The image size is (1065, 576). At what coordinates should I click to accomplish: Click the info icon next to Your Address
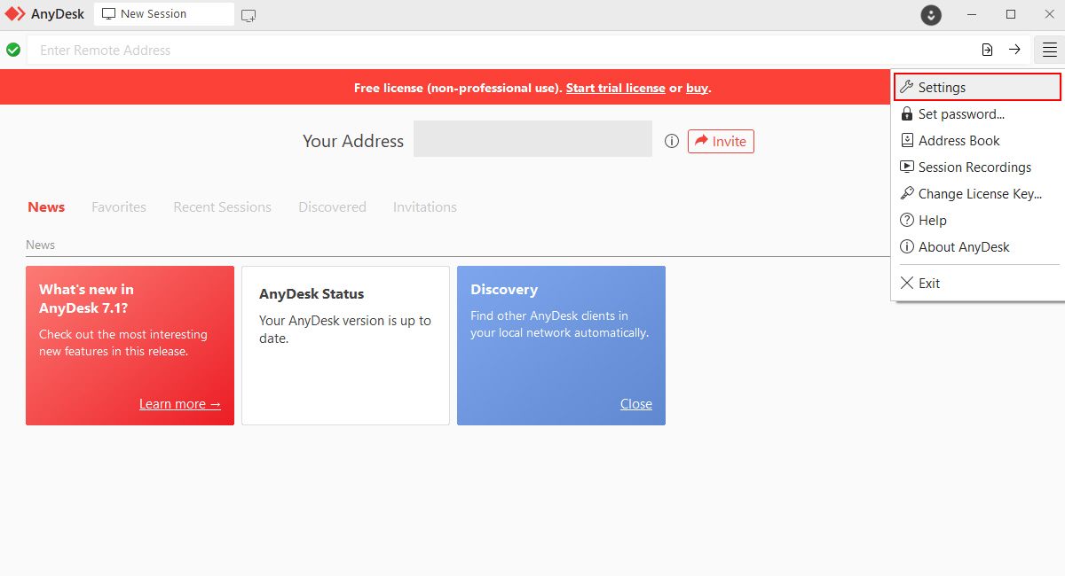(671, 140)
